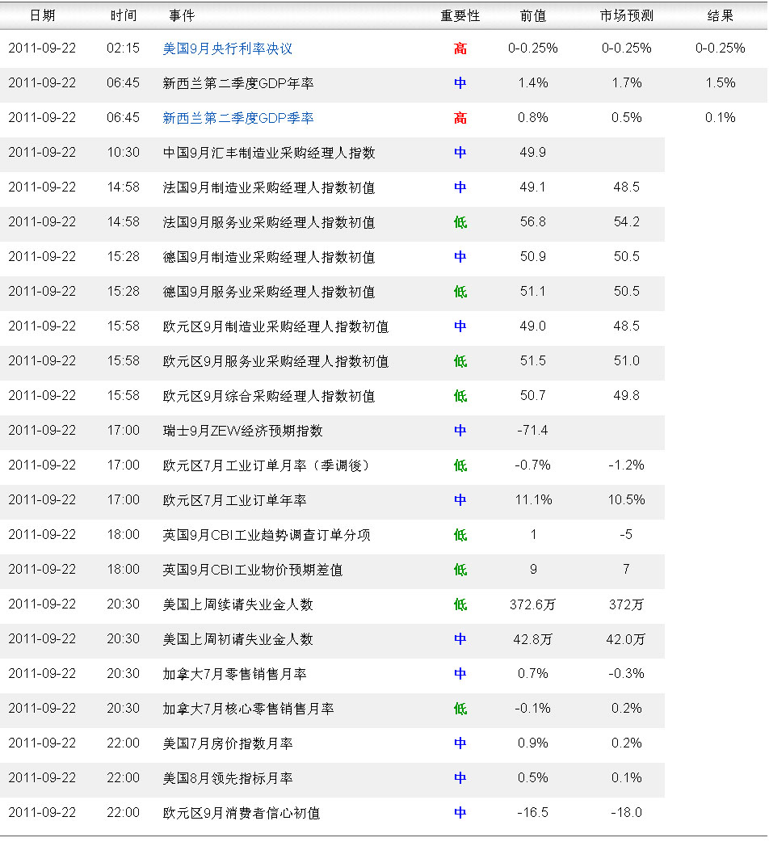The height and width of the screenshot is (842, 769).
Task: Click the 中 importance of 瑞士9月ZEW row
Action: coord(460,431)
